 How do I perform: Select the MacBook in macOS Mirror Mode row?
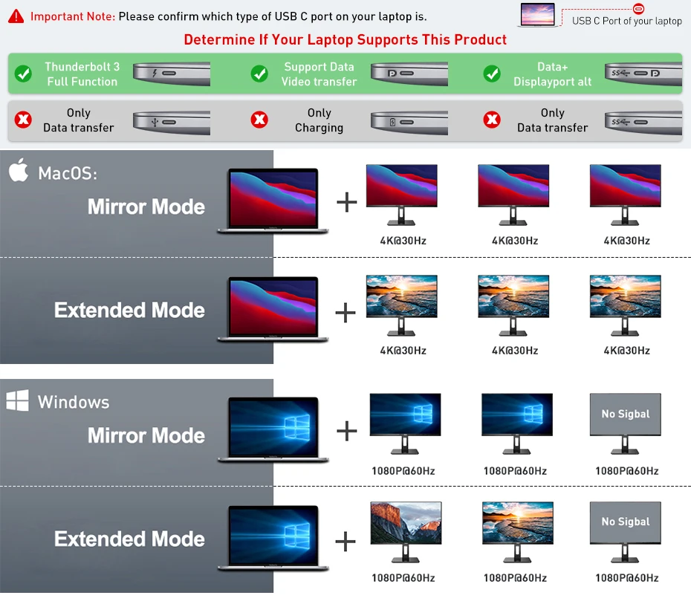(x=273, y=201)
